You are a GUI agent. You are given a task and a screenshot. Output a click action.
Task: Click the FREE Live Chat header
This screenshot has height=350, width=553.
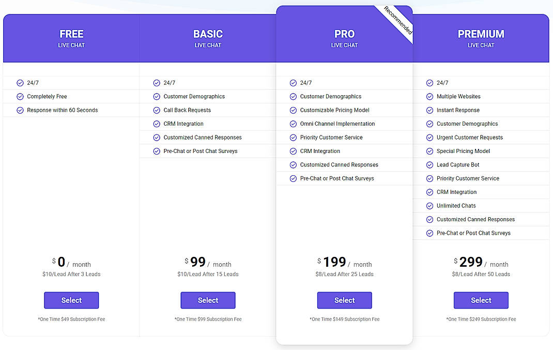tap(71, 38)
